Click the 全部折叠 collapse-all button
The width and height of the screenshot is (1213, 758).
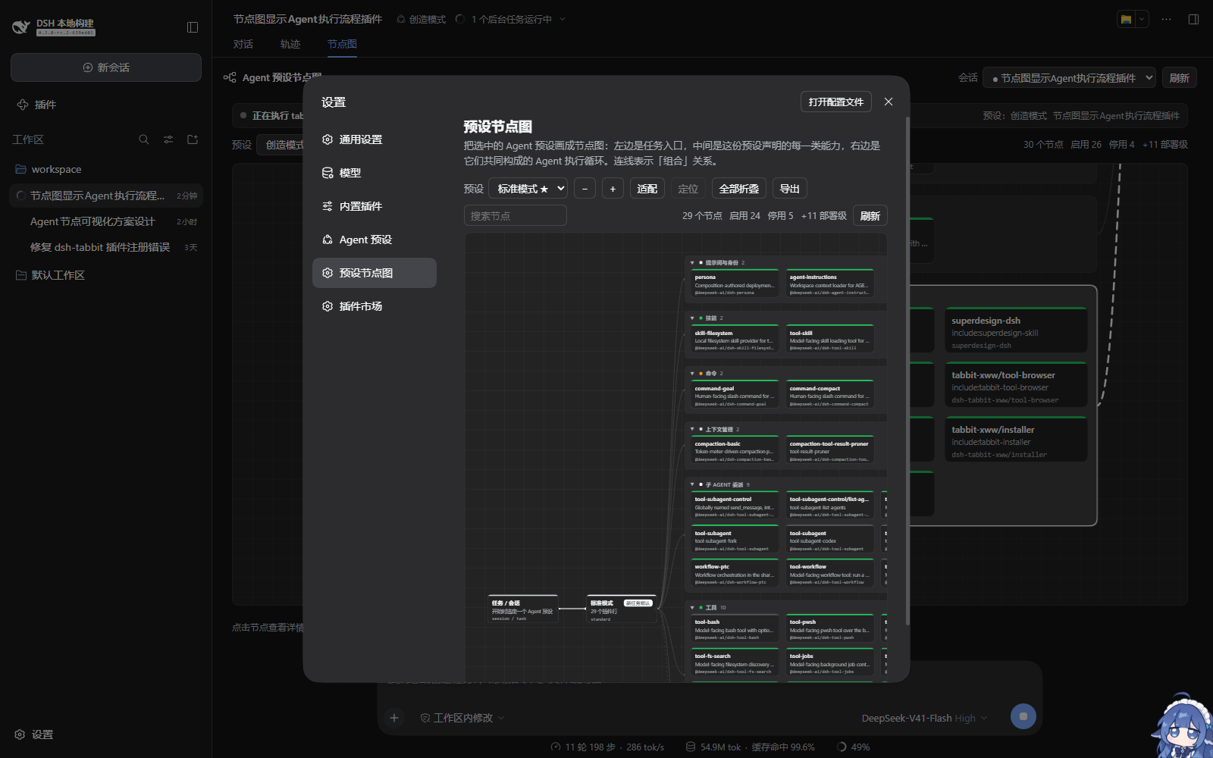pyautogui.click(x=739, y=189)
